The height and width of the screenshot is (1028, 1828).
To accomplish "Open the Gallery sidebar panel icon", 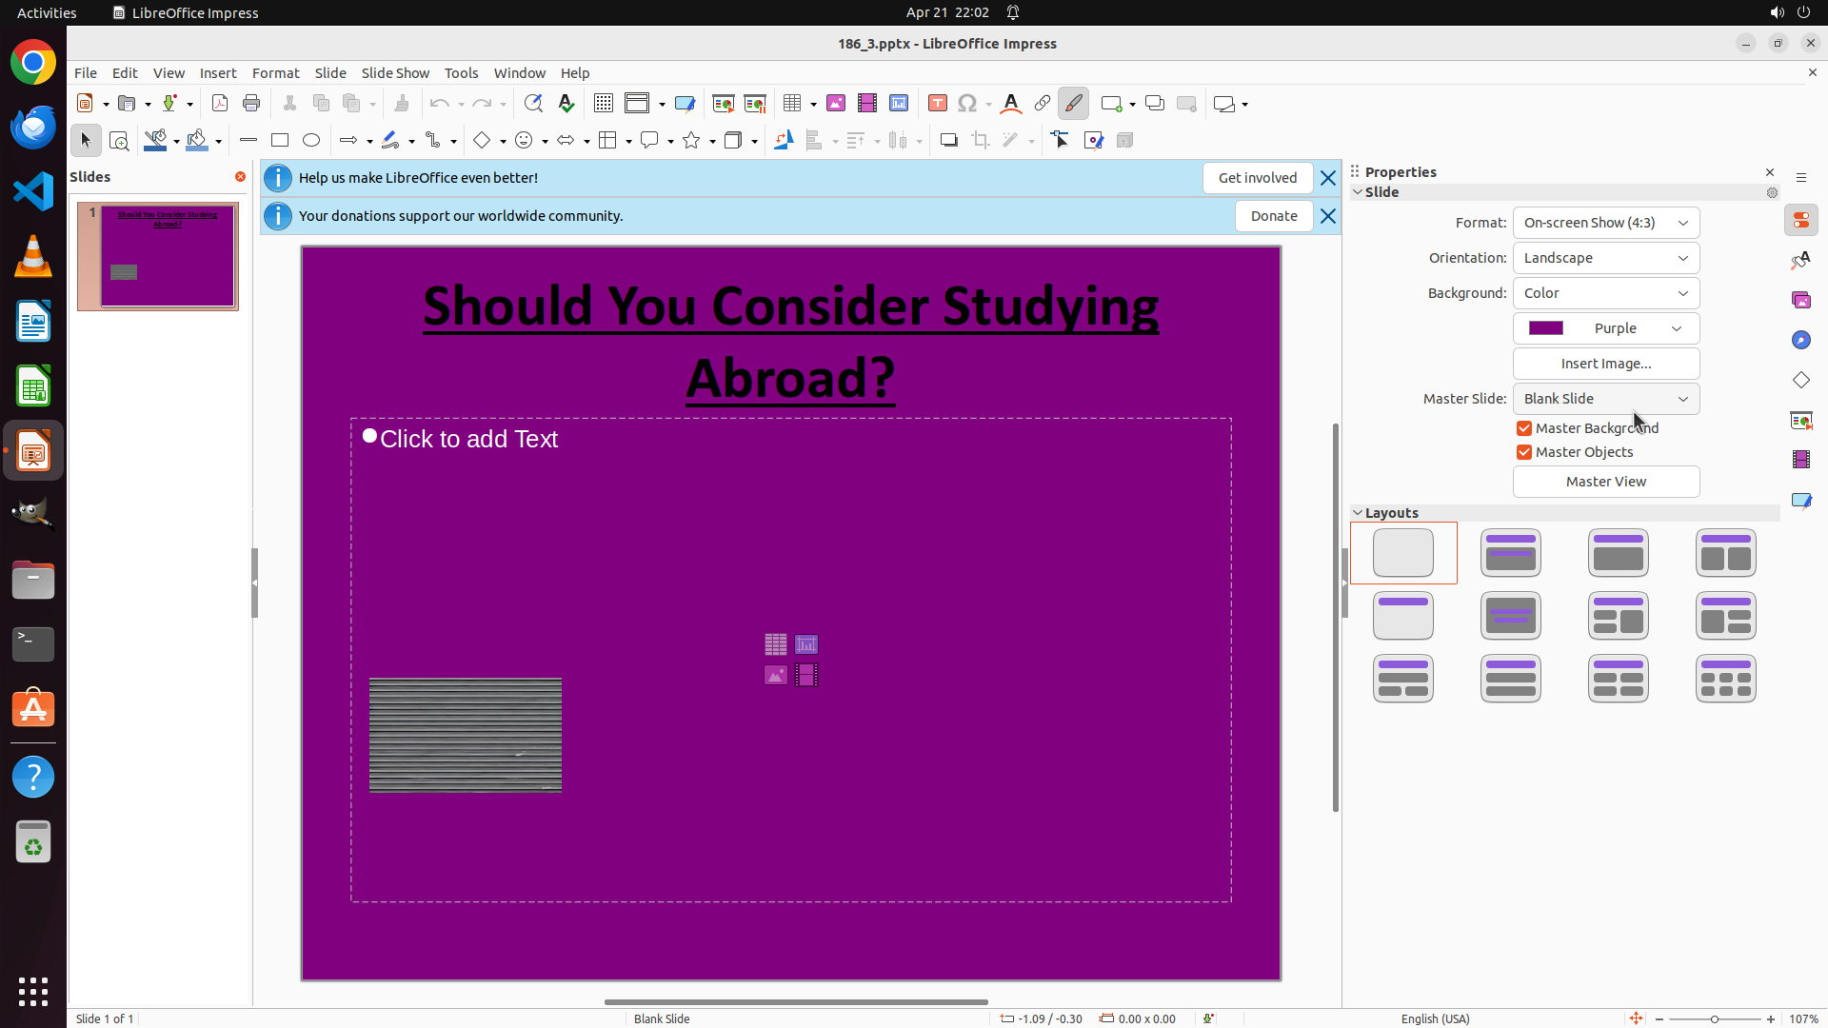I will (1801, 301).
